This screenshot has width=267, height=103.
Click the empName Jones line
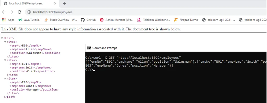31,86
